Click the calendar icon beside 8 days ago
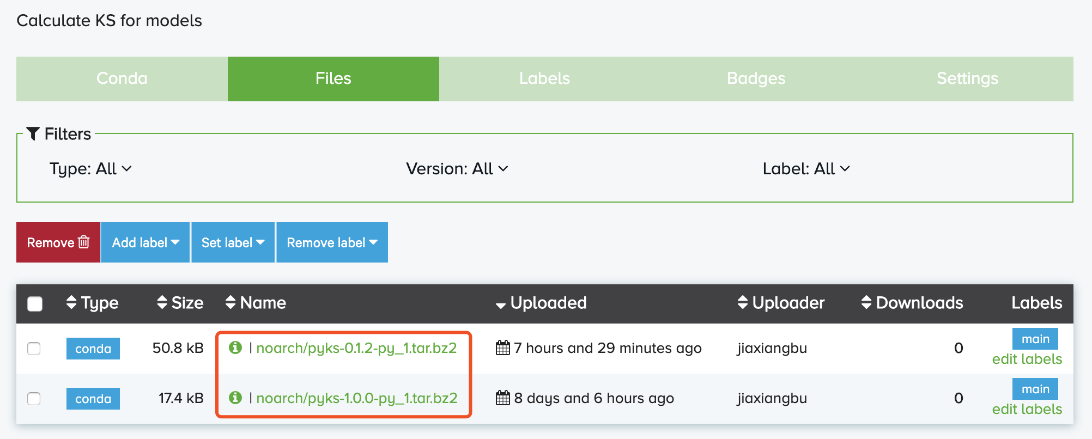 [x=503, y=398]
